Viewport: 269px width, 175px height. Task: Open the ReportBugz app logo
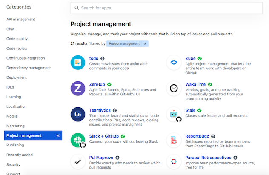point(174,140)
